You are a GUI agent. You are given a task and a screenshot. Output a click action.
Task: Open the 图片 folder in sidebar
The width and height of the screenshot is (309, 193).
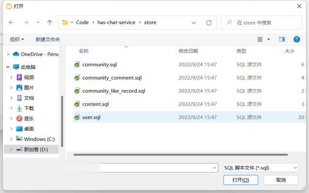coord(25,88)
